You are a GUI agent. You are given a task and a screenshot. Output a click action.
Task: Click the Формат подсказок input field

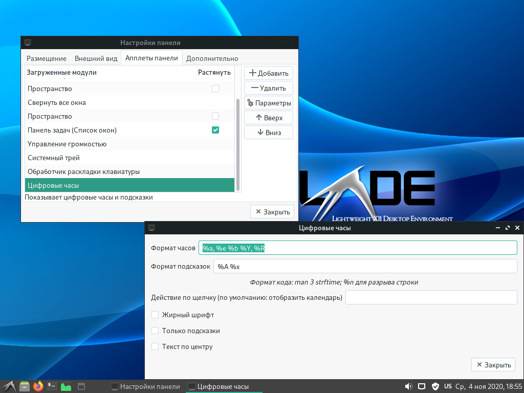[365, 267]
